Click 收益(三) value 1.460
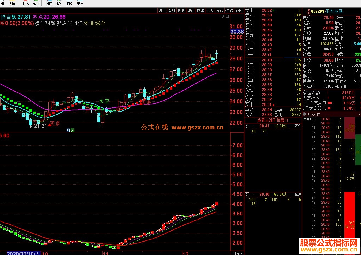 click(329, 86)
